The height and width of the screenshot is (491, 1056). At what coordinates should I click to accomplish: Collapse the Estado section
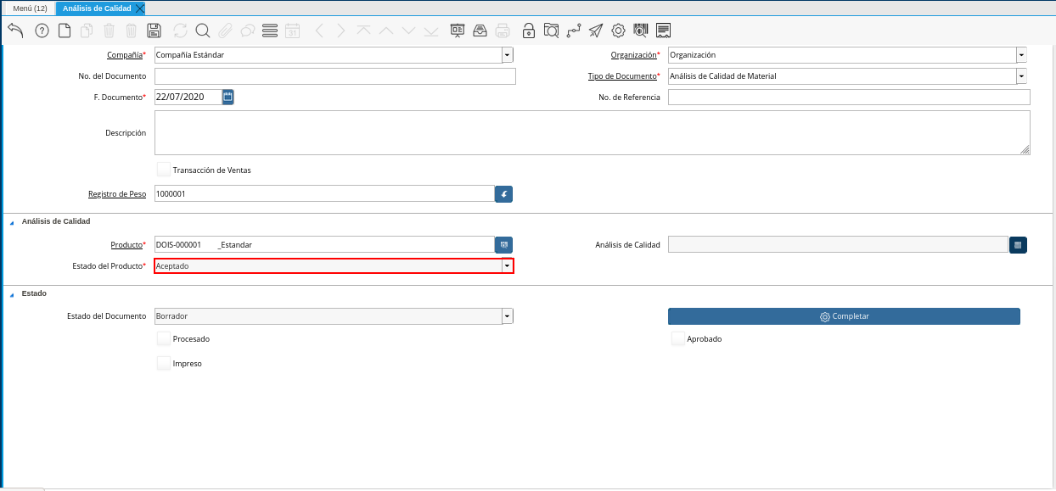(x=12, y=294)
